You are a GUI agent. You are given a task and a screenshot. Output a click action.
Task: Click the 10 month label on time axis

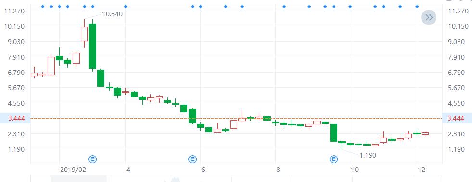tap(355, 170)
